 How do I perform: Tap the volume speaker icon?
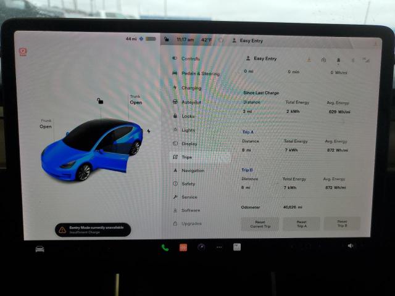pyautogui.click(x=351, y=245)
